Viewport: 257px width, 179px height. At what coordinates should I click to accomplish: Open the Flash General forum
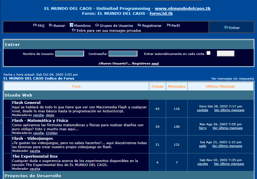tap(26, 102)
